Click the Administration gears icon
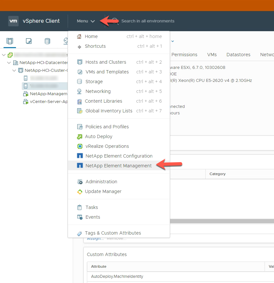Viewport: 274px width, 283px height. (80, 182)
